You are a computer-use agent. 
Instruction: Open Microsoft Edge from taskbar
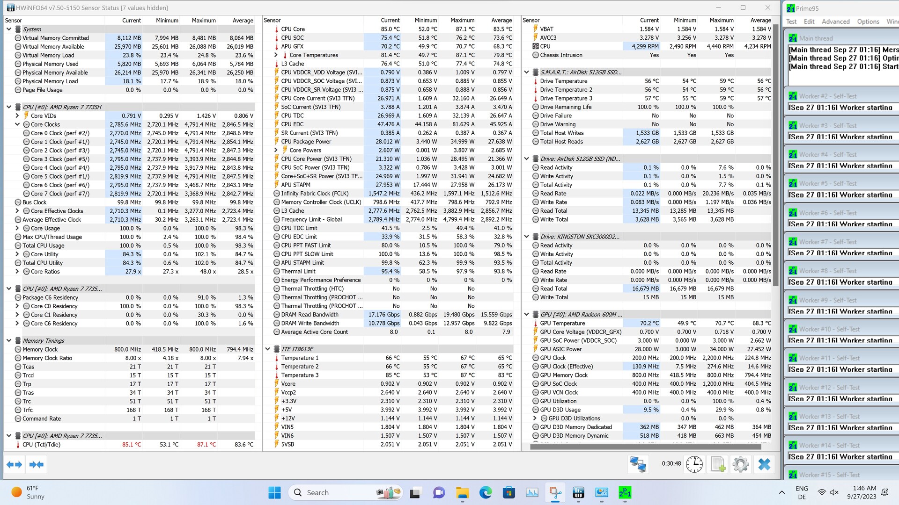[x=486, y=492]
